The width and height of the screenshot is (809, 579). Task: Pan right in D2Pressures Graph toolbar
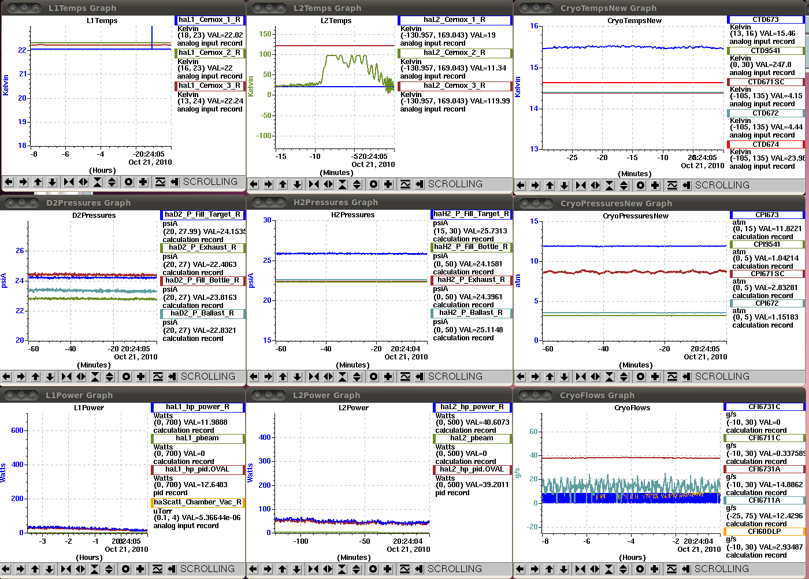(x=21, y=377)
